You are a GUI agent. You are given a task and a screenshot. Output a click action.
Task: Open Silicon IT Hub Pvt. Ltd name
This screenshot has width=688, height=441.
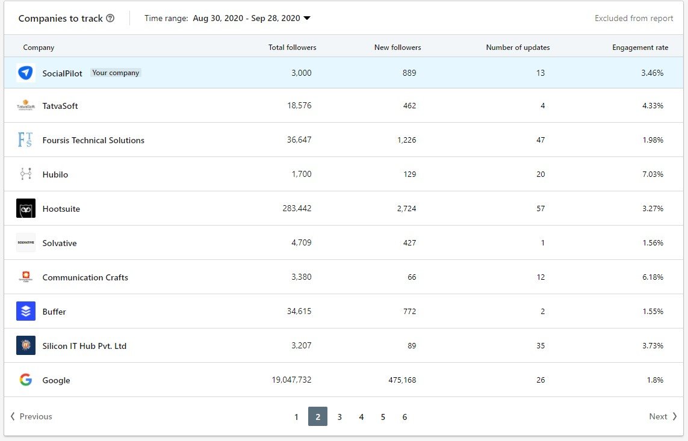(x=84, y=346)
